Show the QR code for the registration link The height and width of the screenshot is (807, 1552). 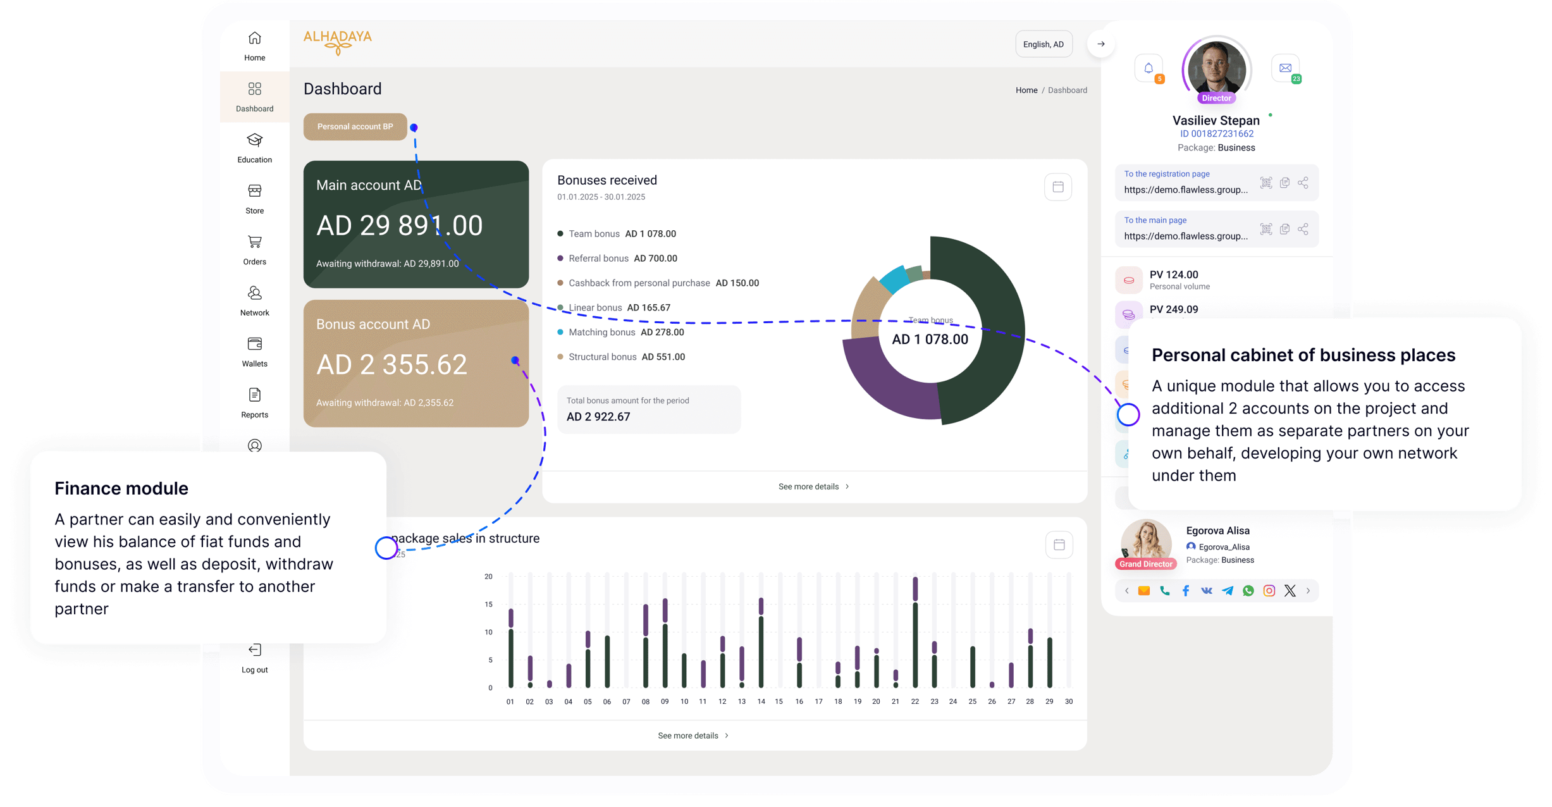(1266, 182)
